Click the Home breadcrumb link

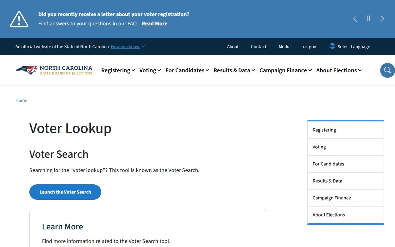[21, 100]
